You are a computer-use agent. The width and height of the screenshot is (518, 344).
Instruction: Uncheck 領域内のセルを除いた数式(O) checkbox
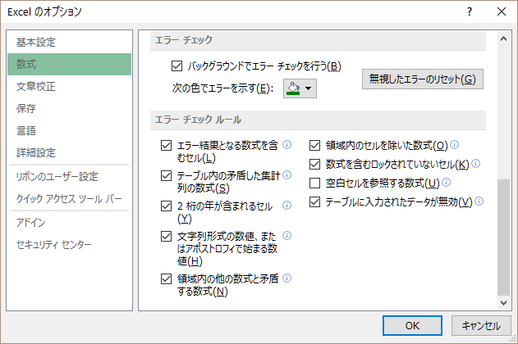[x=315, y=145]
